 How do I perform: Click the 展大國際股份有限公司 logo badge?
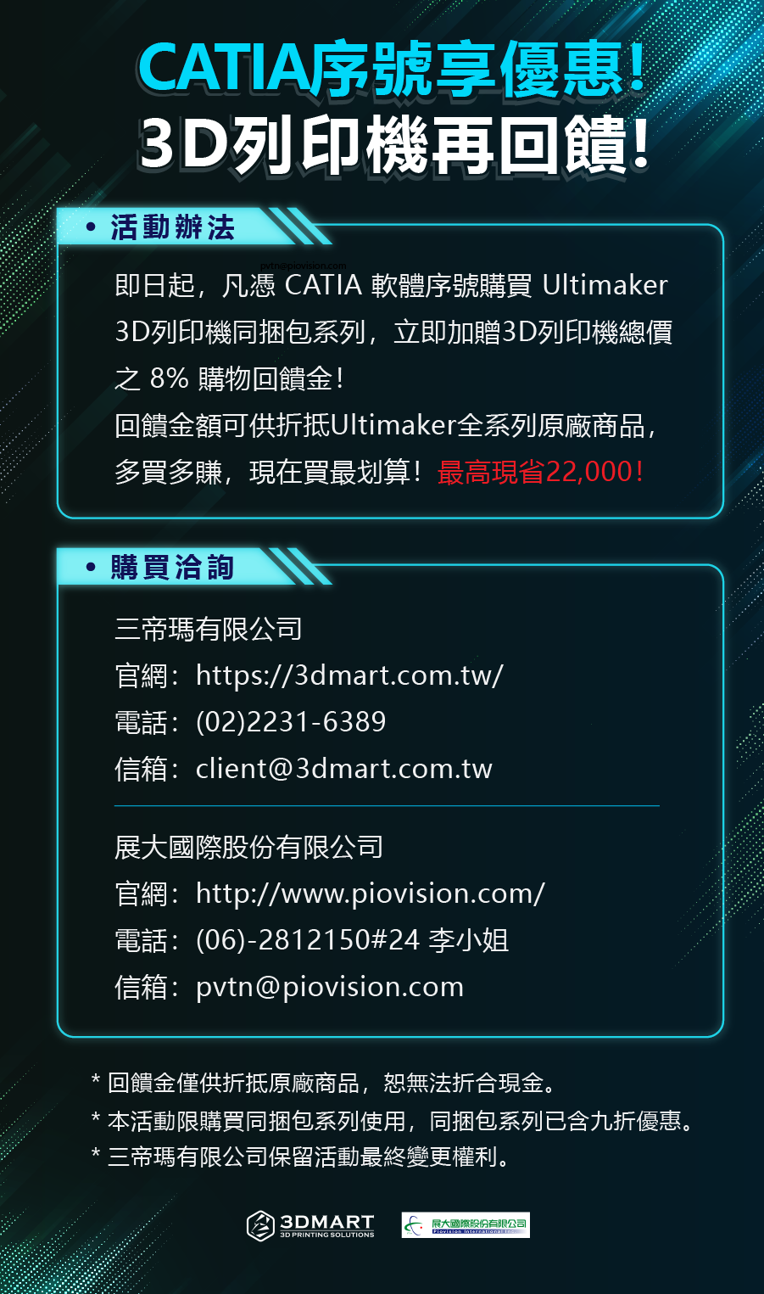pos(466,1225)
